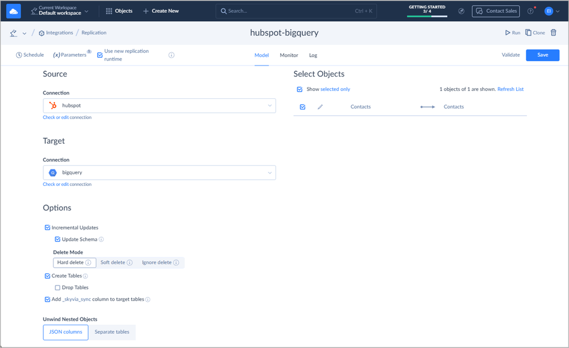This screenshot has width=569, height=348.
Task: Open the user account avatar menu
Action: point(552,11)
